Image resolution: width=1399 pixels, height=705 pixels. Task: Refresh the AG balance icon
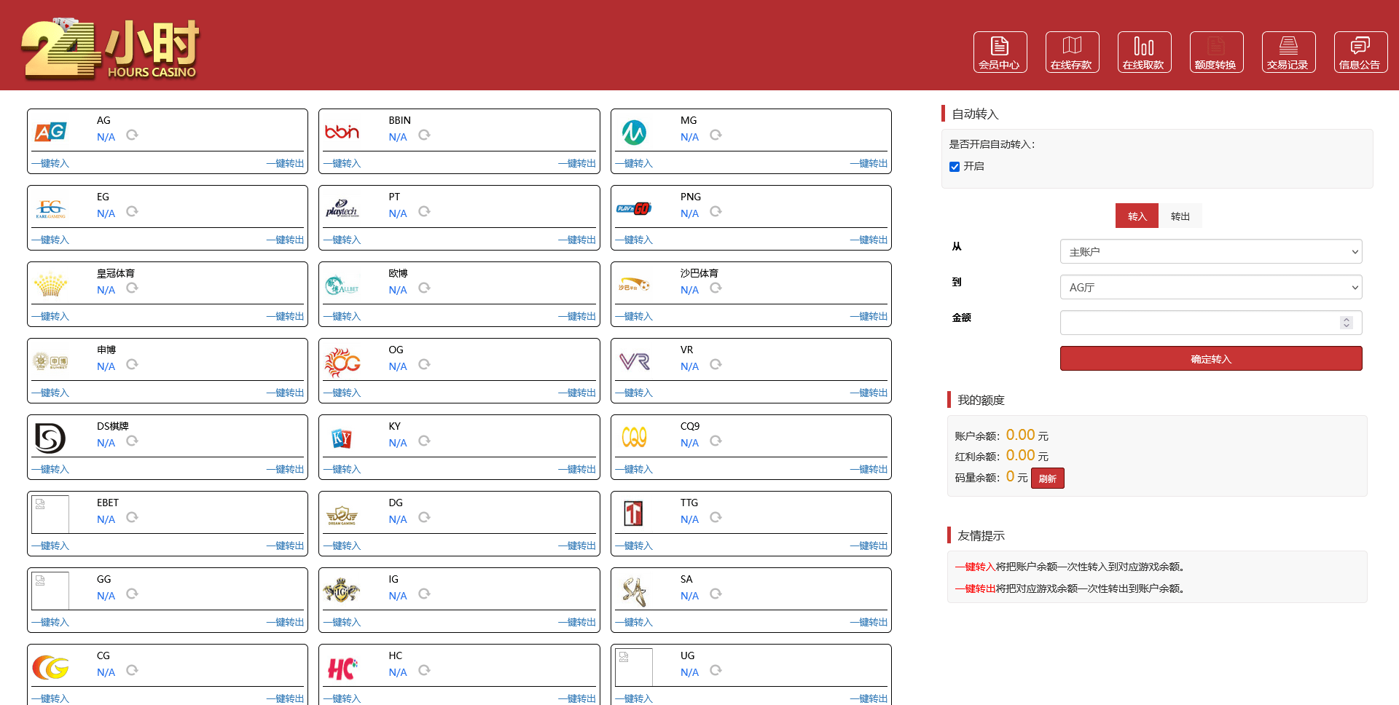(x=132, y=135)
